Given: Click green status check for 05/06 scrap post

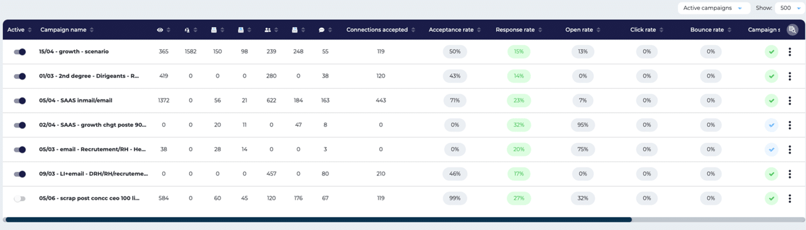Looking at the screenshot, I should [772, 198].
